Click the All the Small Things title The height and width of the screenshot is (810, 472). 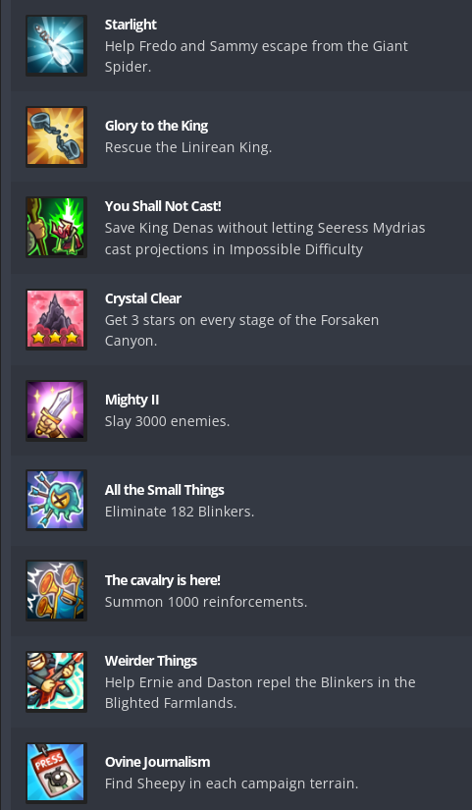click(x=165, y=490)
